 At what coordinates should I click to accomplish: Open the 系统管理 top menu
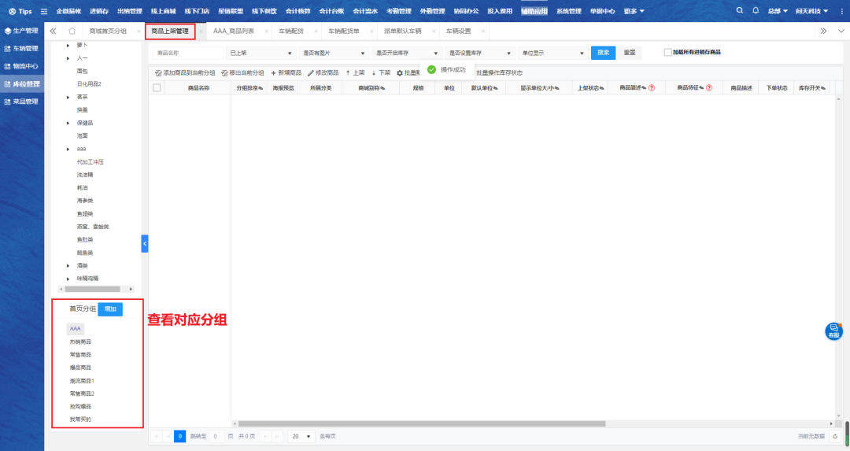[568, 11]
